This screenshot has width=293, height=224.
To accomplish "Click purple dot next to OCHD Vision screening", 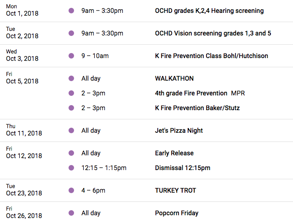I will tap(71, 33).
